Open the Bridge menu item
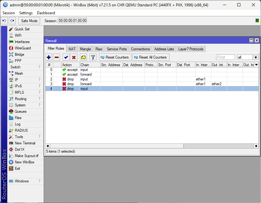The image size is (261, 203). click(x=26, y=54)
